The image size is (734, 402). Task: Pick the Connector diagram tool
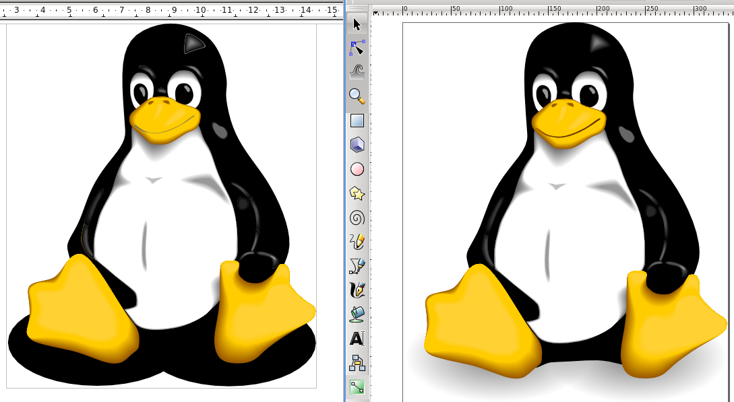[357, 362]
